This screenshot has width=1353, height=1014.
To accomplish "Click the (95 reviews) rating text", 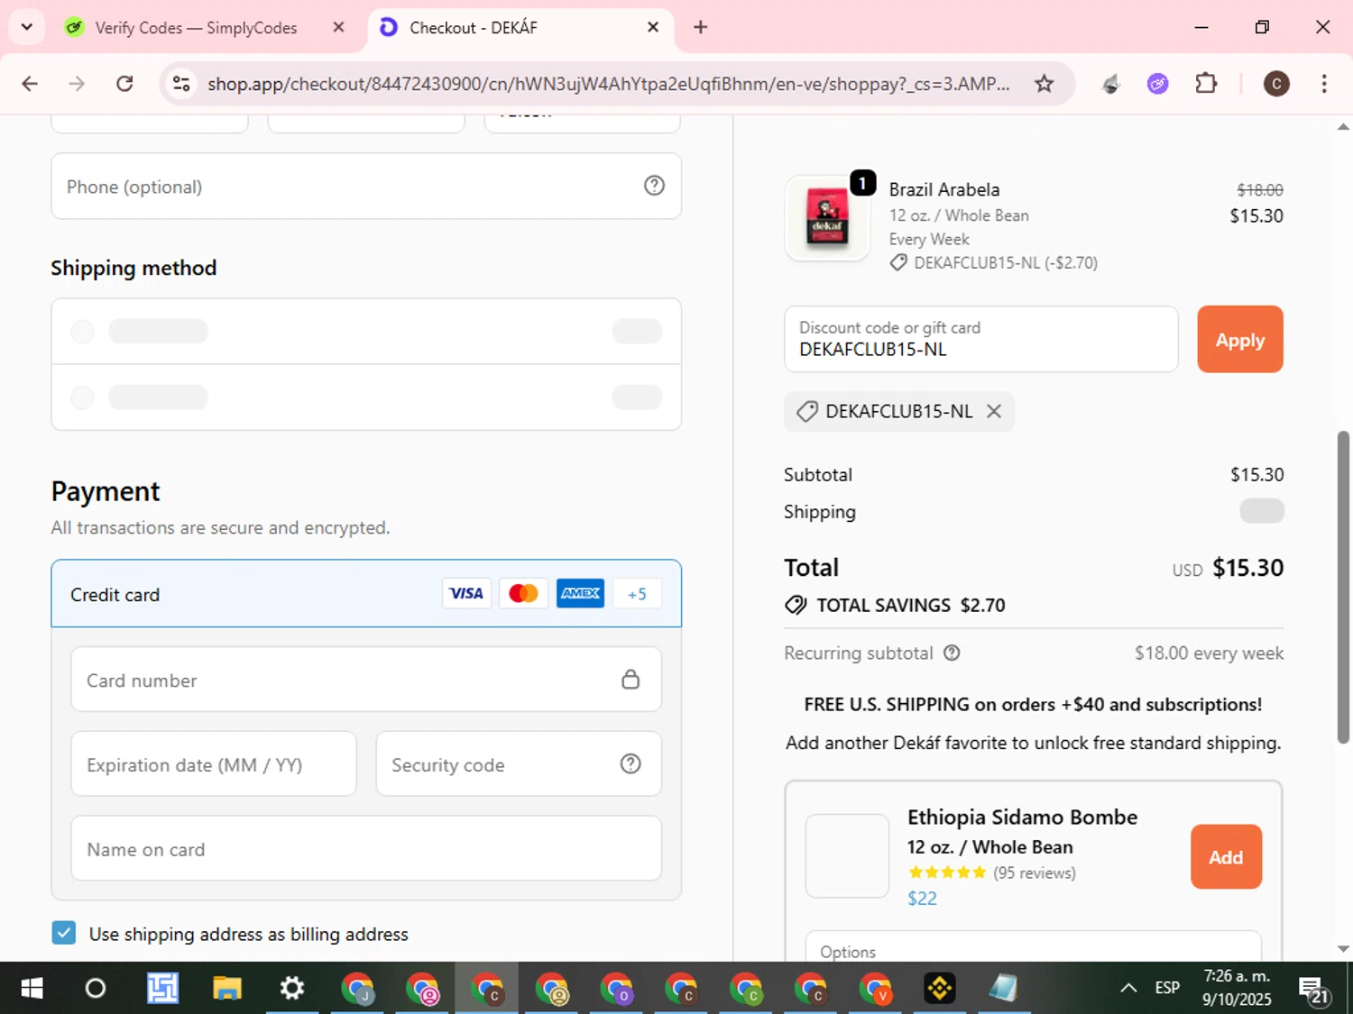I will click(1035, 872).
